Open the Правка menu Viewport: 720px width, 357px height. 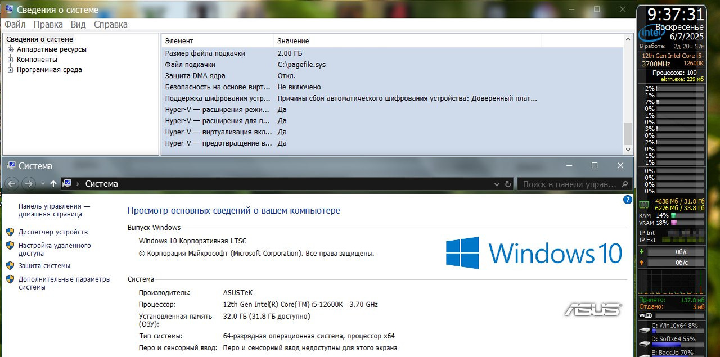[48, 25]
